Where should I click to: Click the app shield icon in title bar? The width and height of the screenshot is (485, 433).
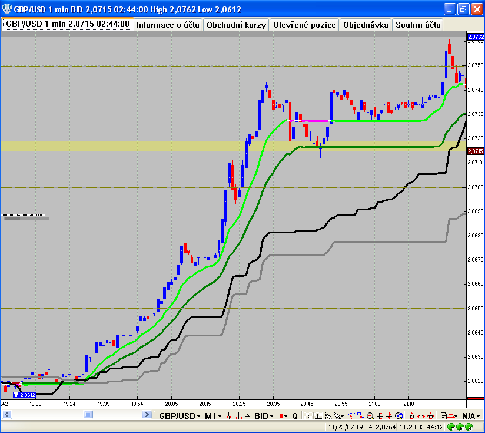[x=7, y=9]
